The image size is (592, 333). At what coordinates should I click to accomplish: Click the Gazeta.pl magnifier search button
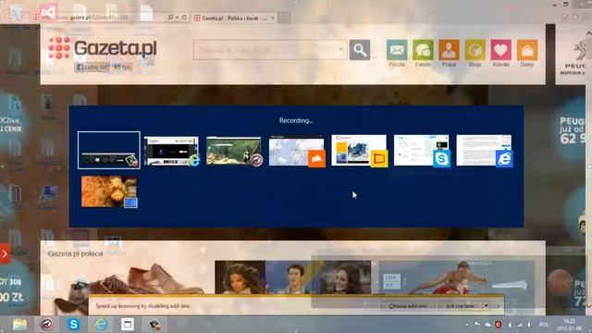[x=360, y=50]
